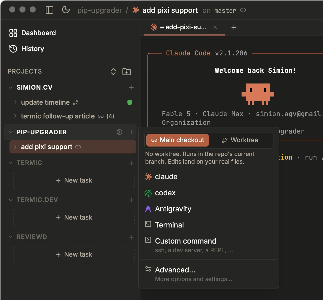The width and height of the screenshot is (323, 300).
Task: Add task to PIP-UPGRADER project
Action: [131, 132]
